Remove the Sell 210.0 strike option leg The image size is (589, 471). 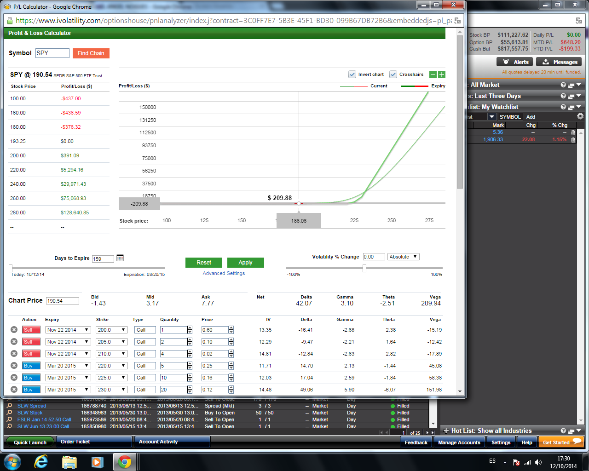[14, 354]
